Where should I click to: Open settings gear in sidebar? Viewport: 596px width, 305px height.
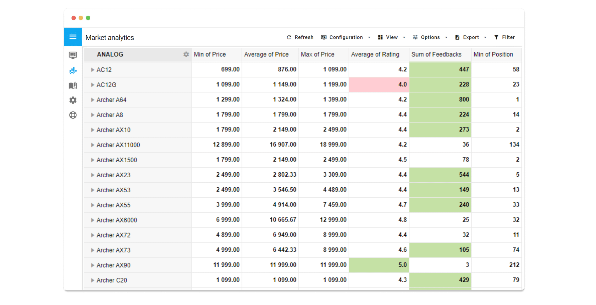(73, 100)
